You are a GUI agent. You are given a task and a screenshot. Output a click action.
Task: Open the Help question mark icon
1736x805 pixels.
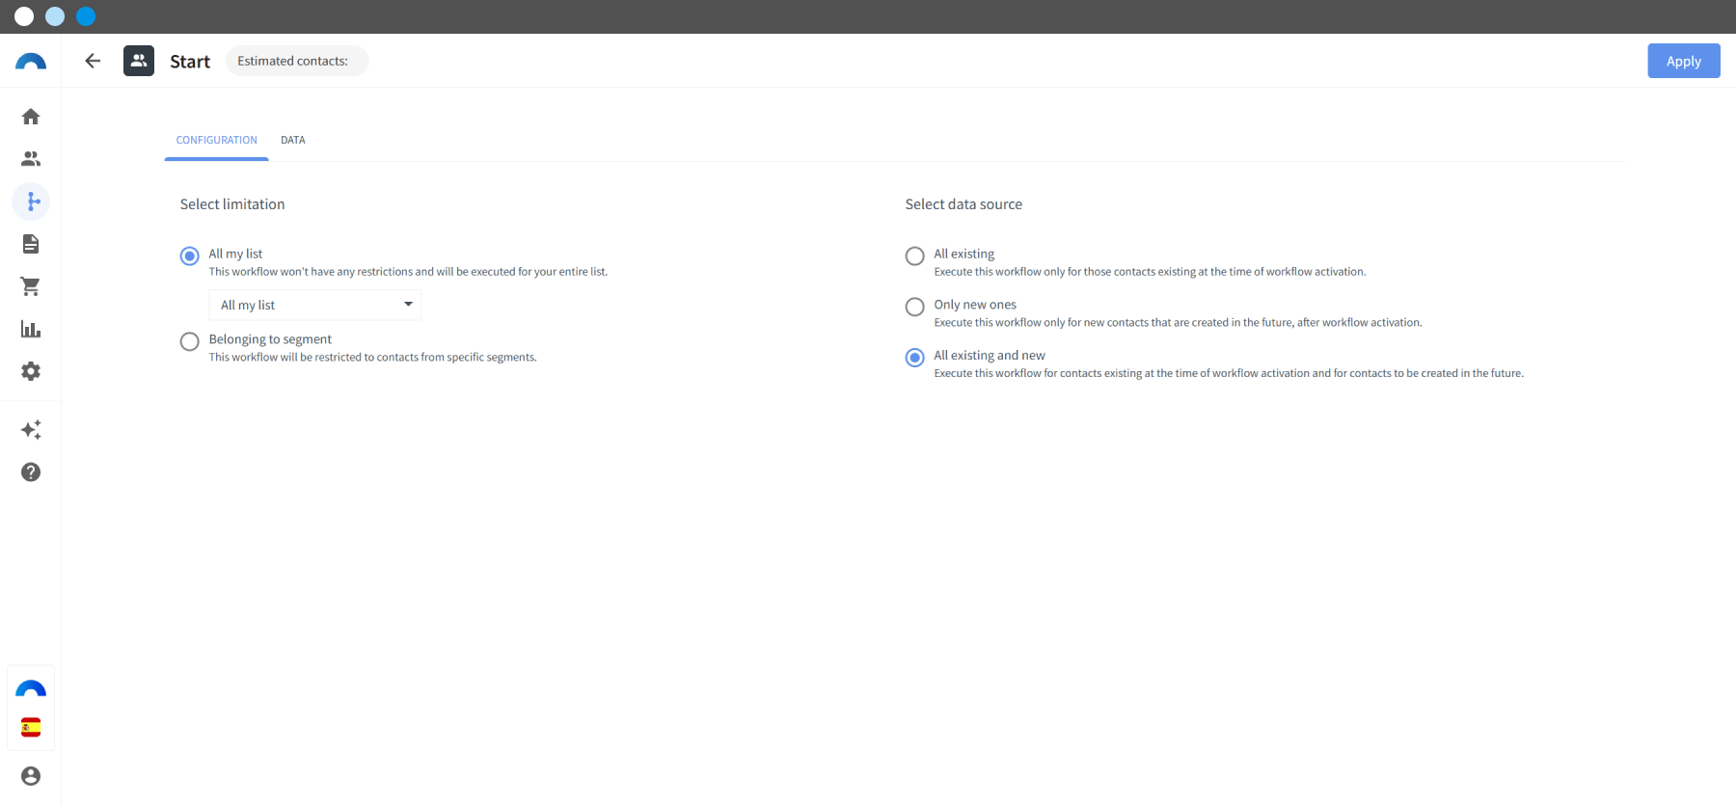click(31, 472)
